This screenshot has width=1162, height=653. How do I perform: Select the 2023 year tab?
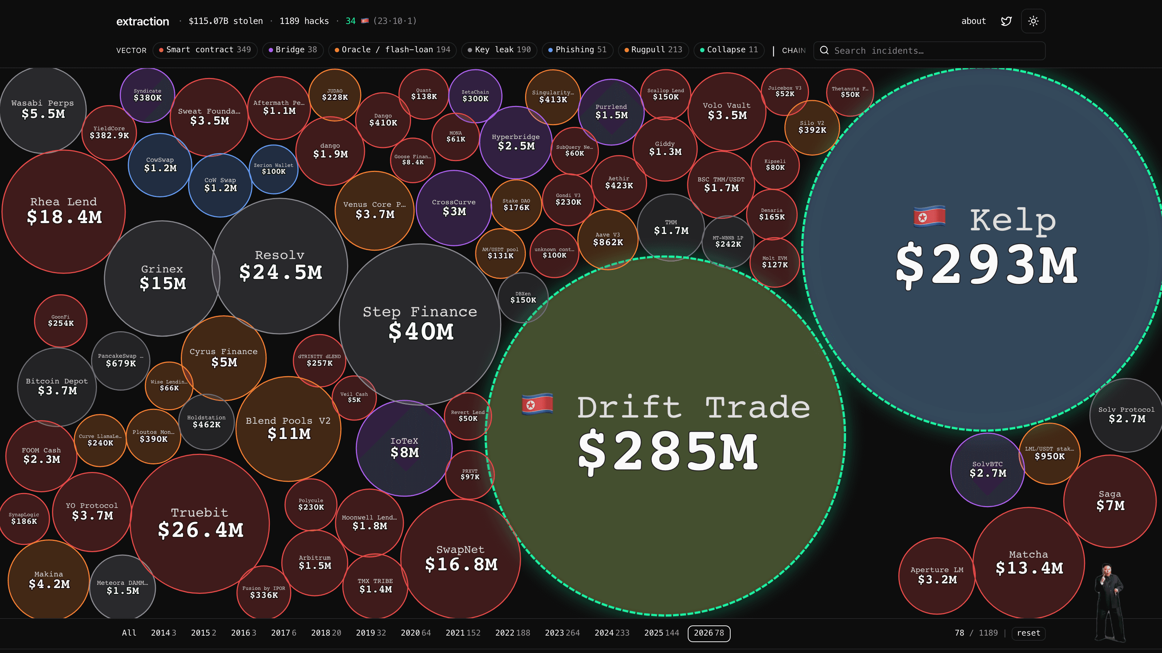coord(562,633)
